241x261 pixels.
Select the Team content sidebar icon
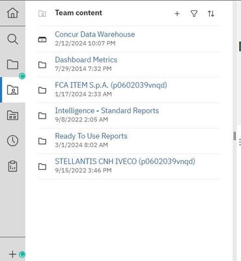click(x=12, y=89)
